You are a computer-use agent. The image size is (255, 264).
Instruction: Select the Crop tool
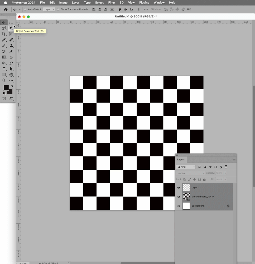tap(4, 34)
